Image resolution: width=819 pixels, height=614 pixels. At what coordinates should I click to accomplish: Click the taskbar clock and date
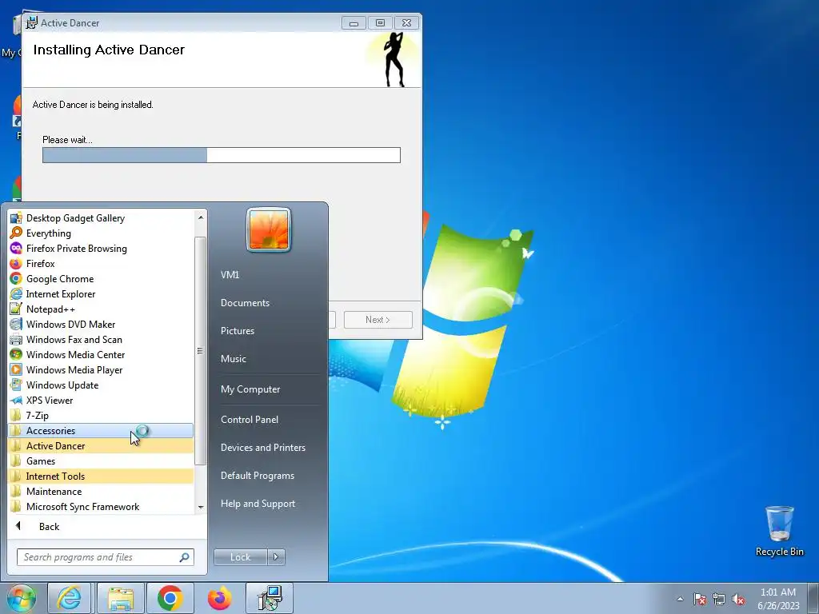[778, 599]
